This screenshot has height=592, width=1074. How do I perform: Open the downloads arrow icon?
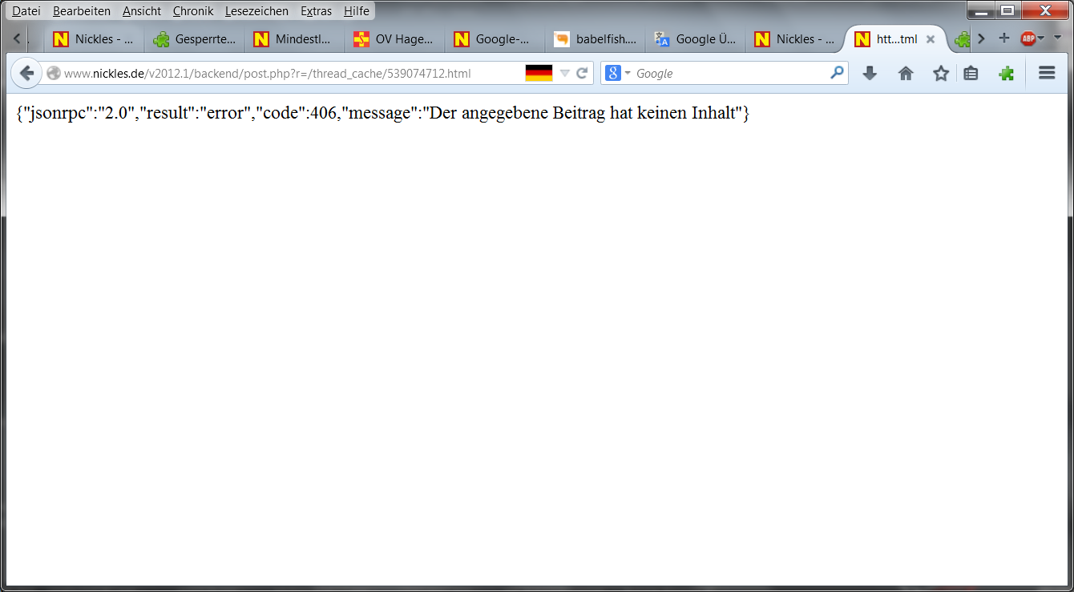870,74
